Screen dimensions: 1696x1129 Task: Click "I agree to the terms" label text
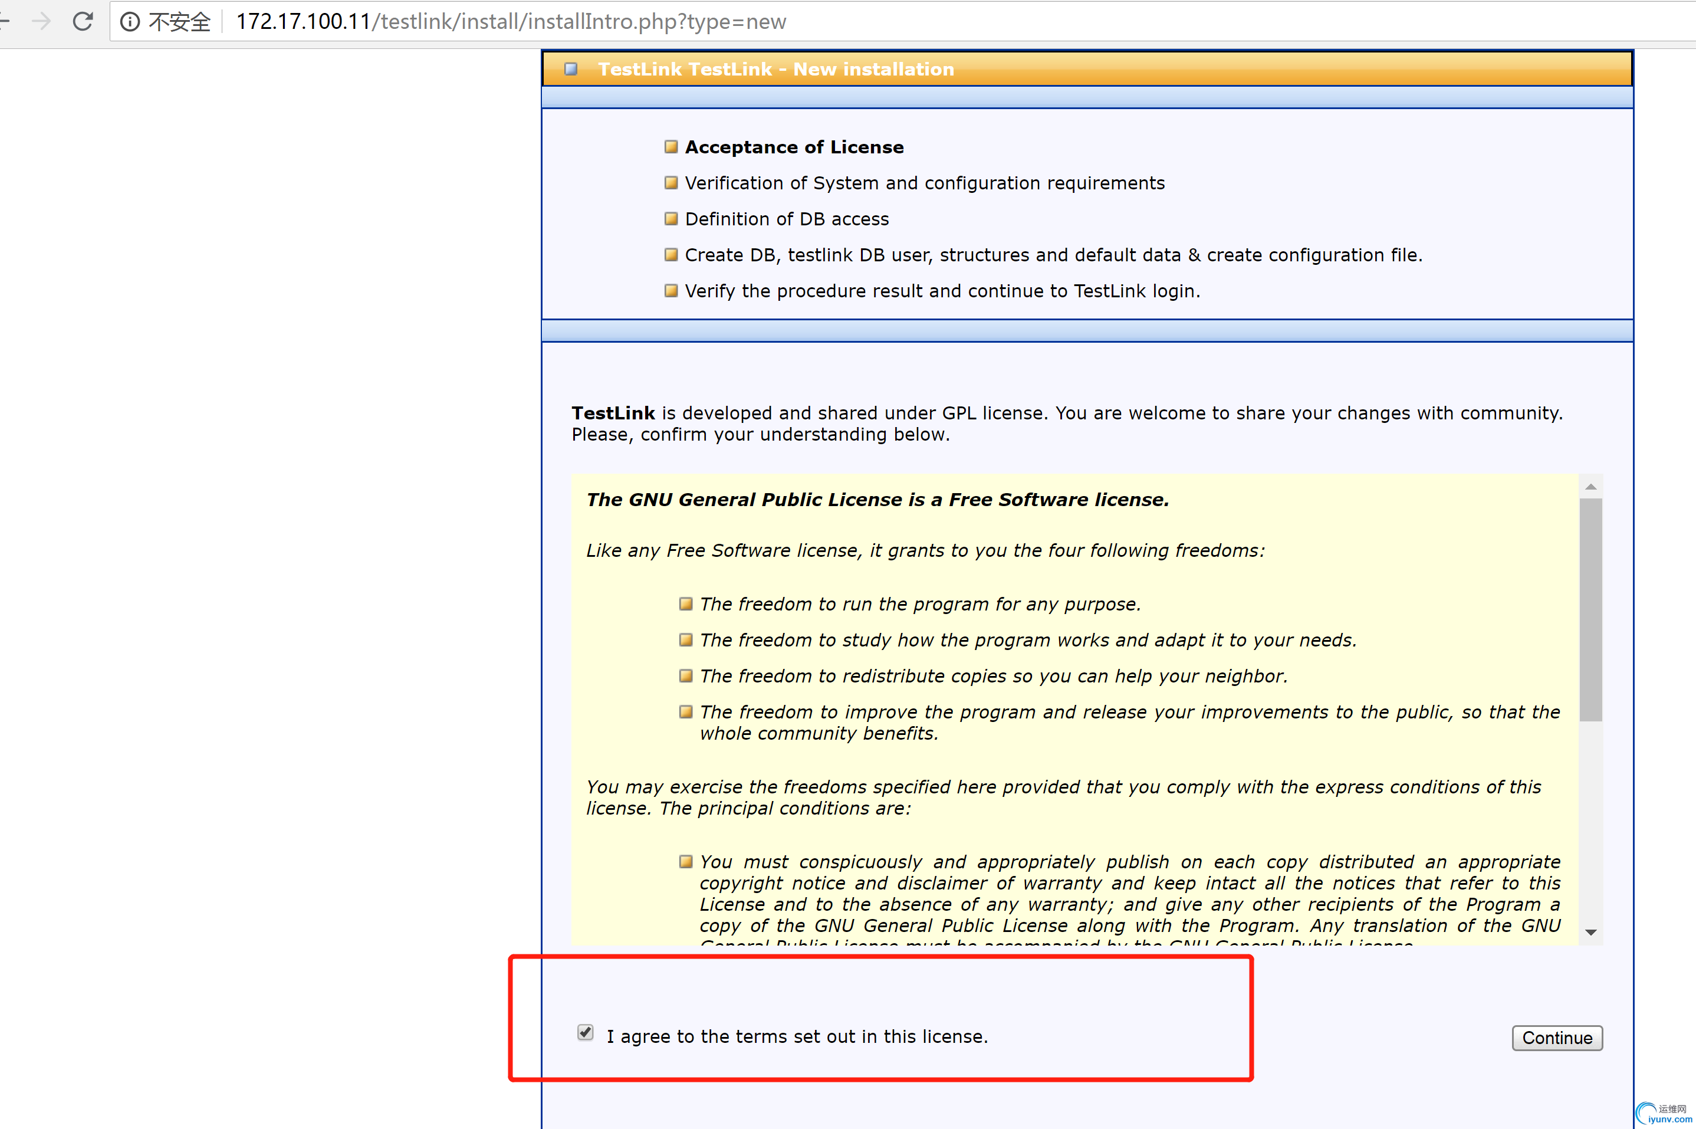(x=797, y=1036)
